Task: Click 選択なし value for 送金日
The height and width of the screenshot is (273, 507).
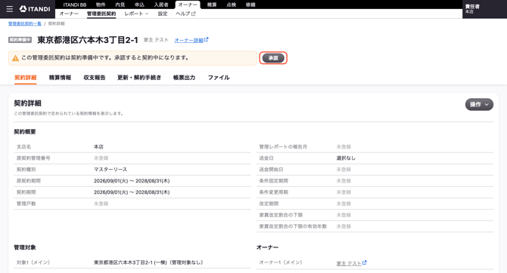Action: pos(346,158)
